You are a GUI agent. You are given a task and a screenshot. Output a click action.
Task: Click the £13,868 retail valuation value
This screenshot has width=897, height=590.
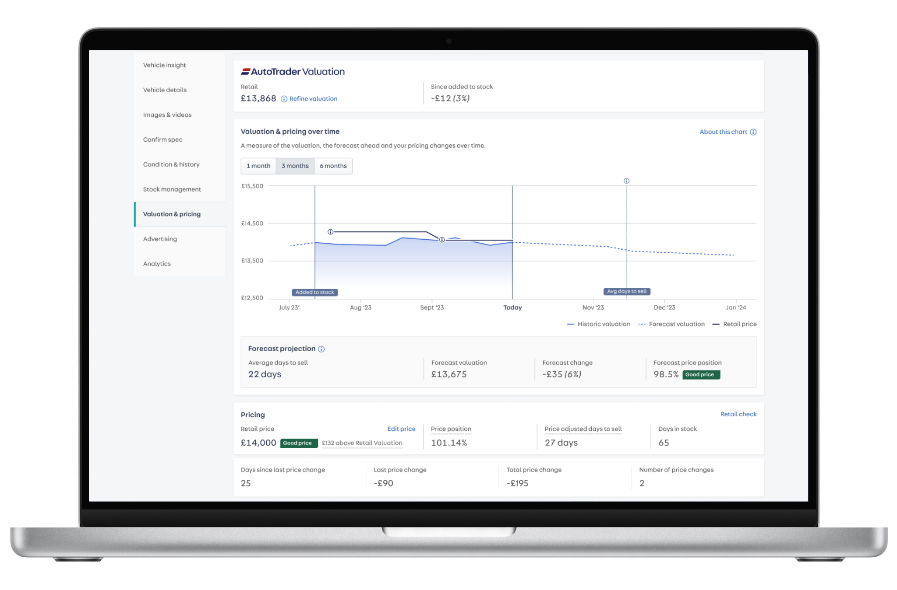(258, 98)
